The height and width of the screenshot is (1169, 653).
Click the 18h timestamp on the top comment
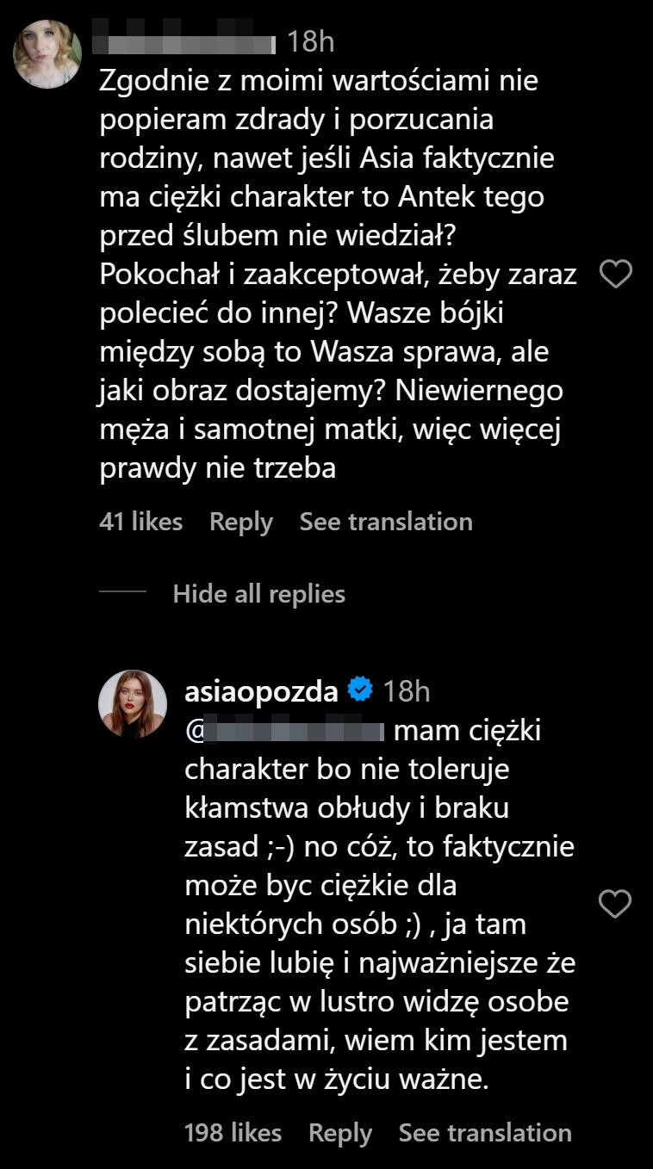coord(310,42)
